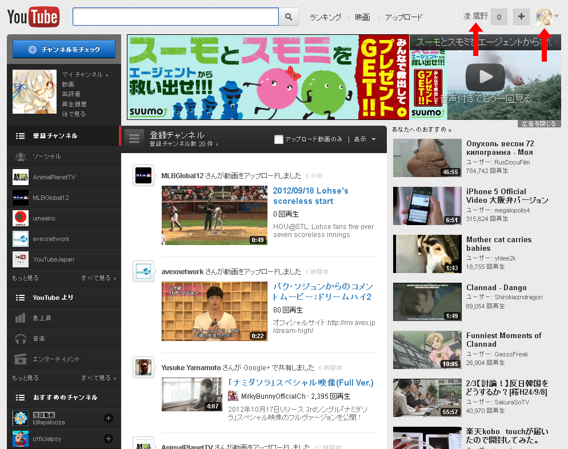Click the lollapalooza channel icon
Screen dimensions: 568x449
click(21, 418)
